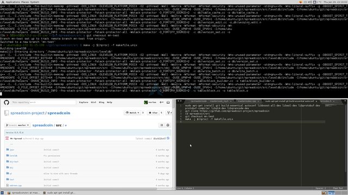This screenshot has height=195, width=348.
Task: Switch to the masternode_my.h editor tab
Action: pos(219,101)
